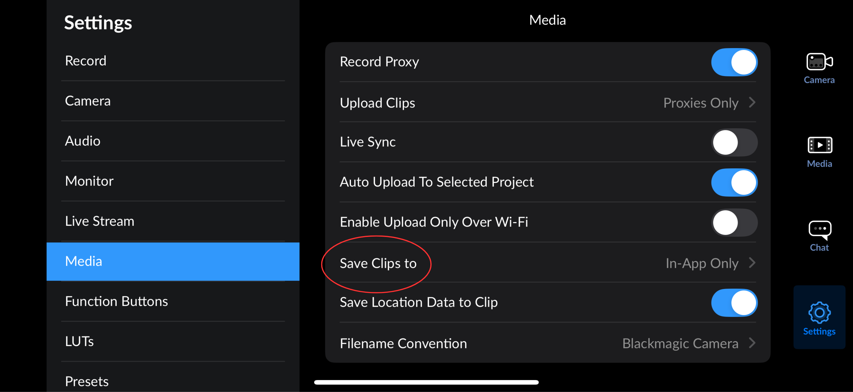Select Live Stream settings category
This screenshot has height=392, width=853.
99,221
